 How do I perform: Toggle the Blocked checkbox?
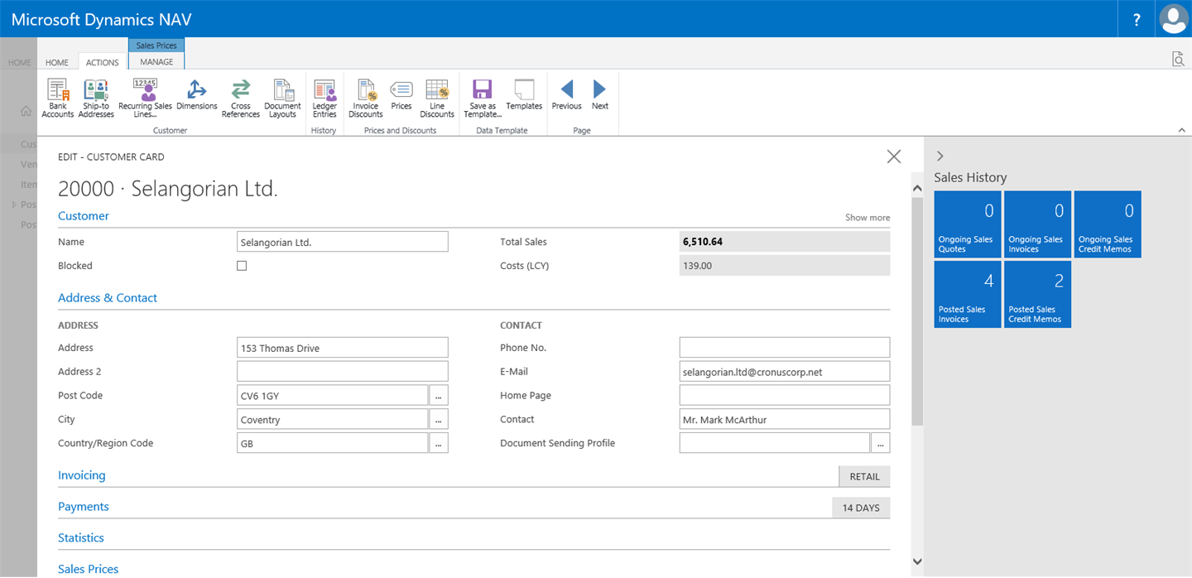click(242, 266)
